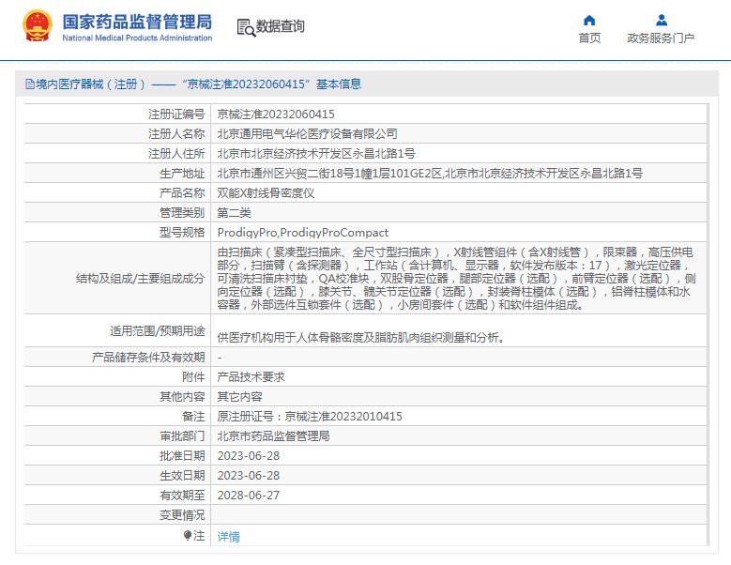Open 政务服务门户 link text
Viewport: 731px width, 565px height.
click(x=661, y=38)
